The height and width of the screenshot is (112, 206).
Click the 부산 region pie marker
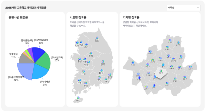pos(106,79)
